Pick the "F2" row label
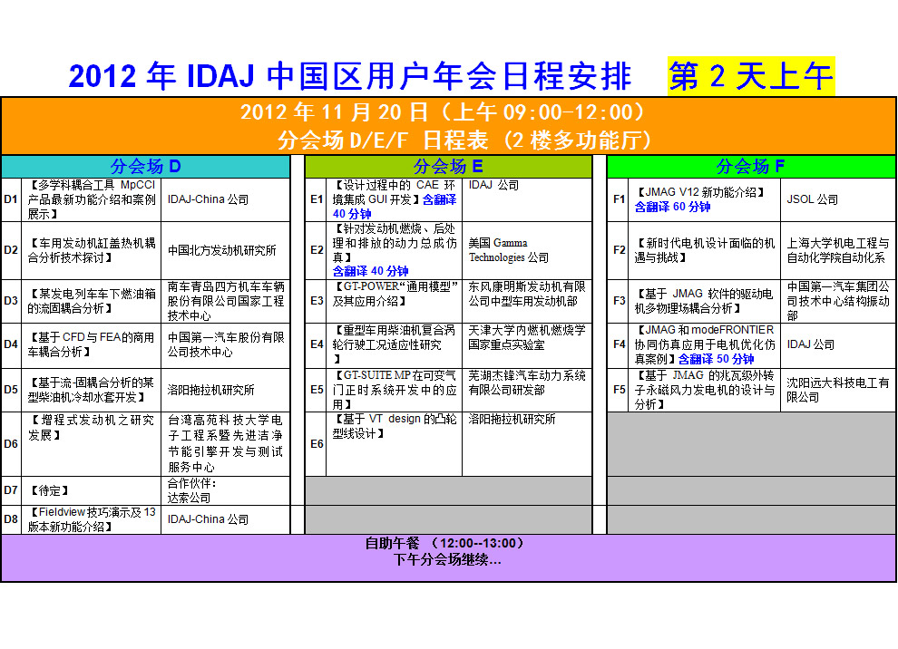Image resolution: width=898 pixels, height=649 pixels. 620,250
